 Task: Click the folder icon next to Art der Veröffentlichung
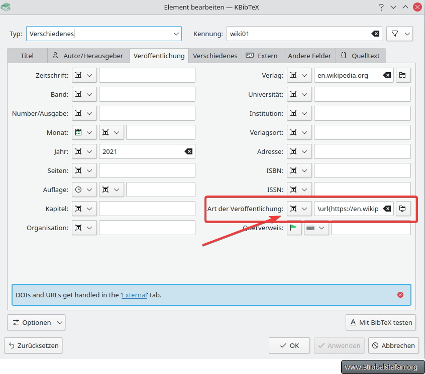tap(403, 209)
